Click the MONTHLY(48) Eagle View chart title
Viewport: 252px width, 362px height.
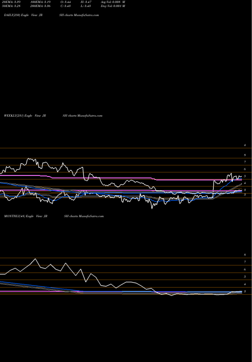tap(26, 216)
